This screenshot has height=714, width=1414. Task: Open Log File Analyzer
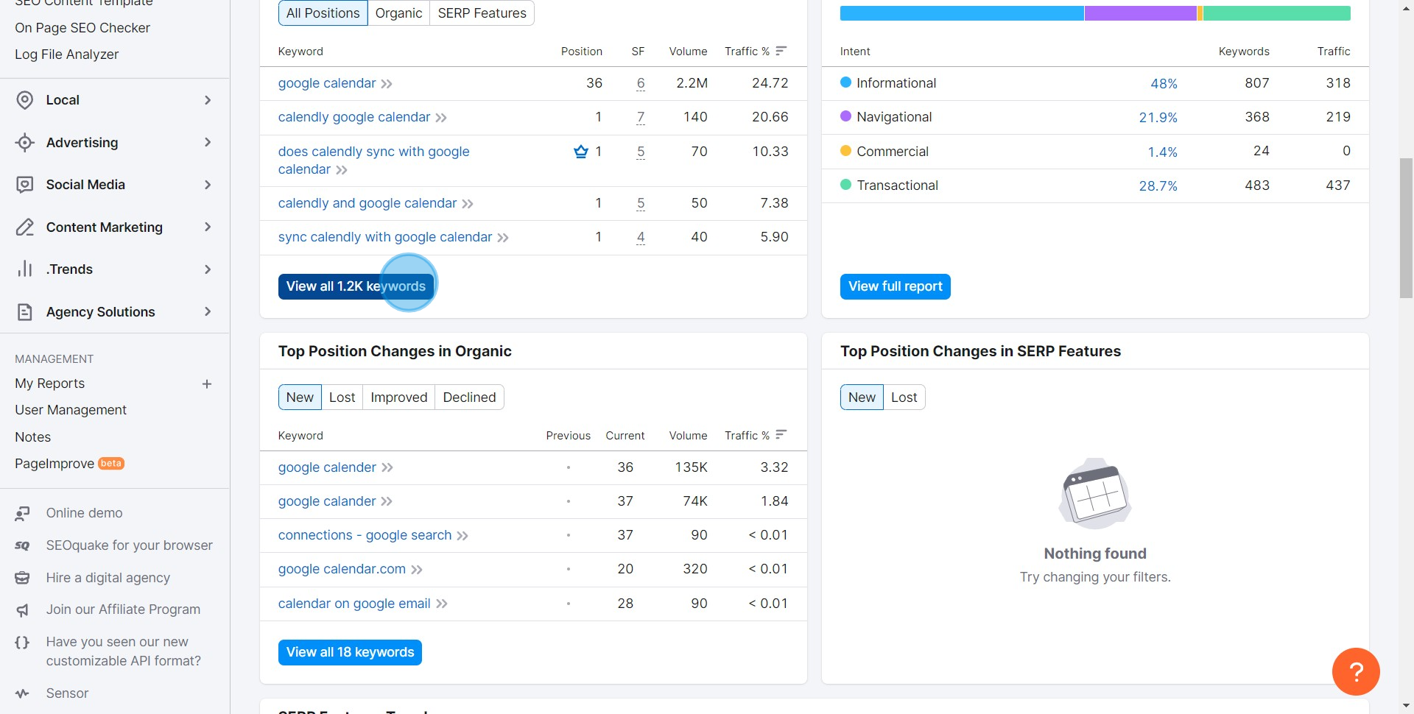point(66,54)
